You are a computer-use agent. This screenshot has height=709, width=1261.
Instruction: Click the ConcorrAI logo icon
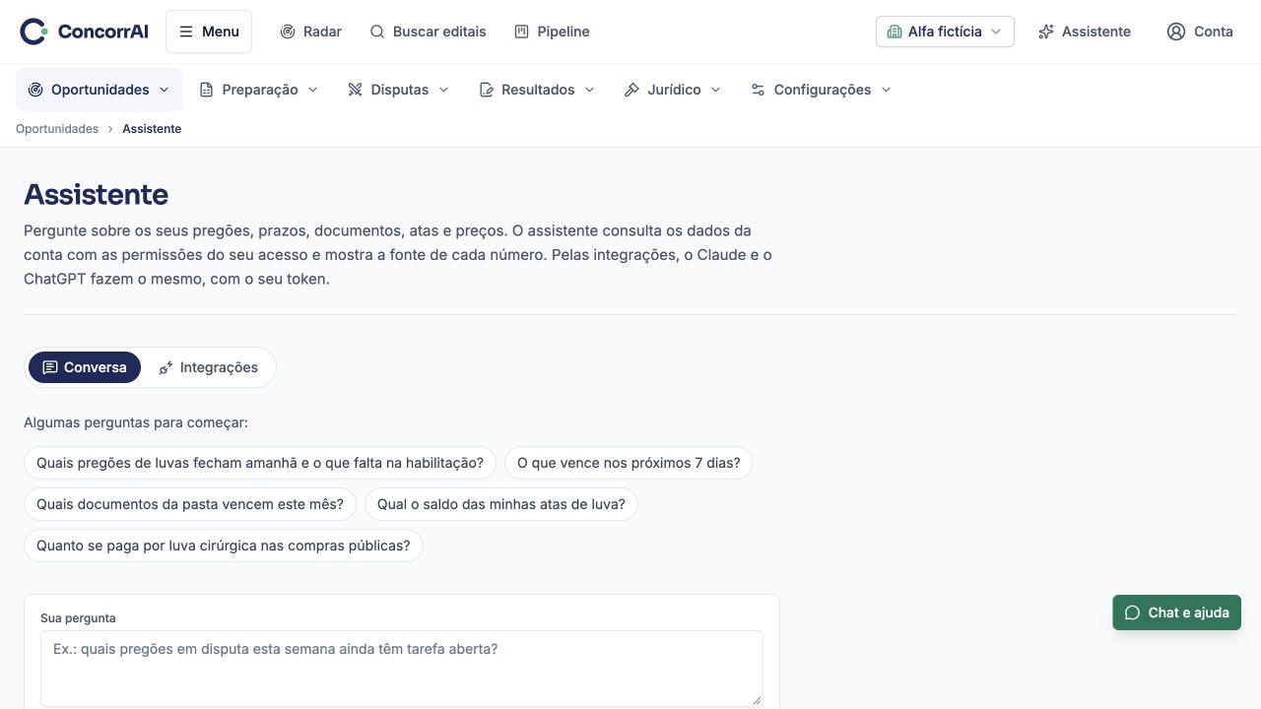click(33, 32)
